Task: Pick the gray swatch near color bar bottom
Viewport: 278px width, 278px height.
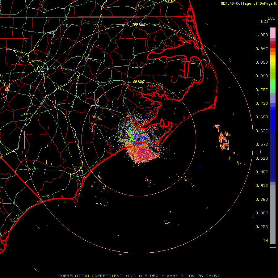Action: pos(273,215)
